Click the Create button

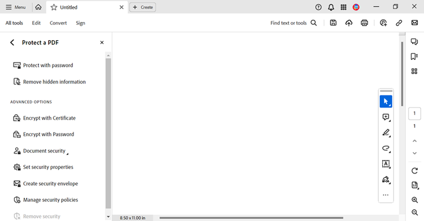[143, 7]
